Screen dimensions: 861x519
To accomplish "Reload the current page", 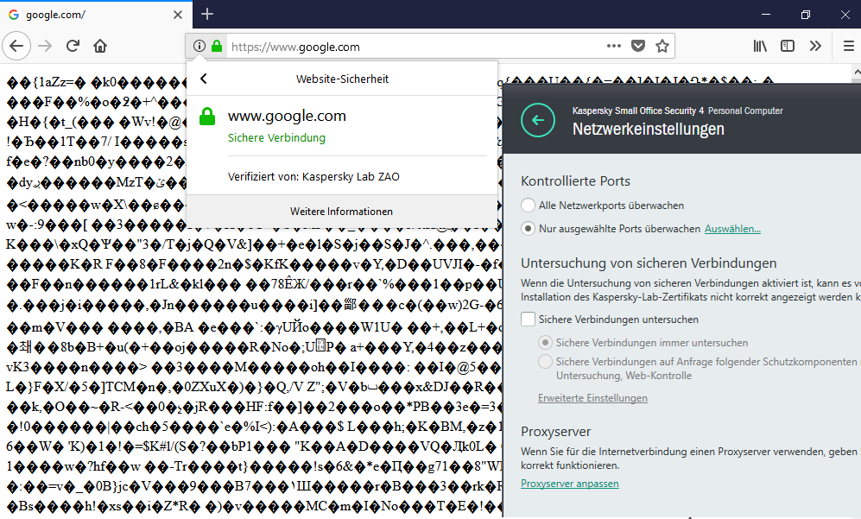I will (x=73, y=46).
